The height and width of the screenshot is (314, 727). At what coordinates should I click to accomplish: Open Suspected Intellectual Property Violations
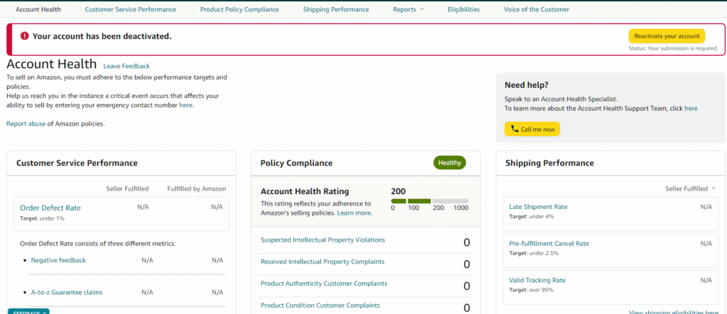pos(323,240)
